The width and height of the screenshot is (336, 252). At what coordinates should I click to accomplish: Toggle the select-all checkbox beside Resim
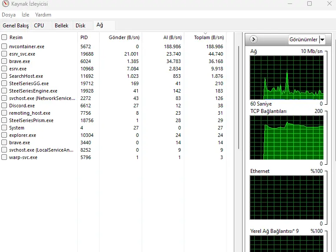4,37
